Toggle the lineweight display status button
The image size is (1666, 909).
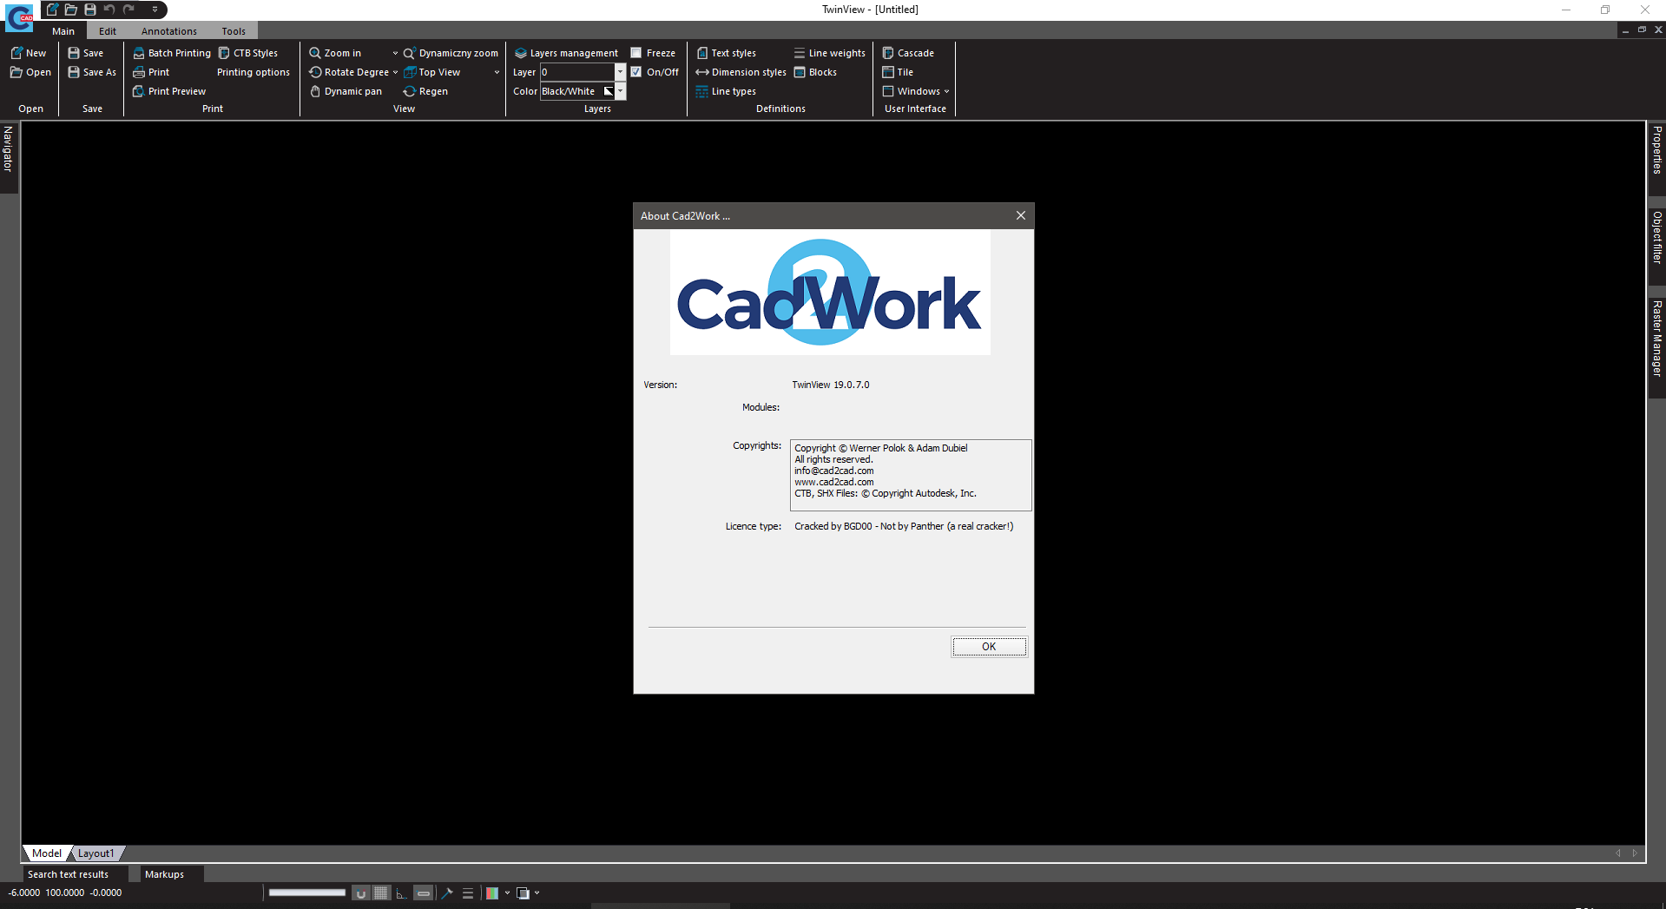(x=423, y=893)
